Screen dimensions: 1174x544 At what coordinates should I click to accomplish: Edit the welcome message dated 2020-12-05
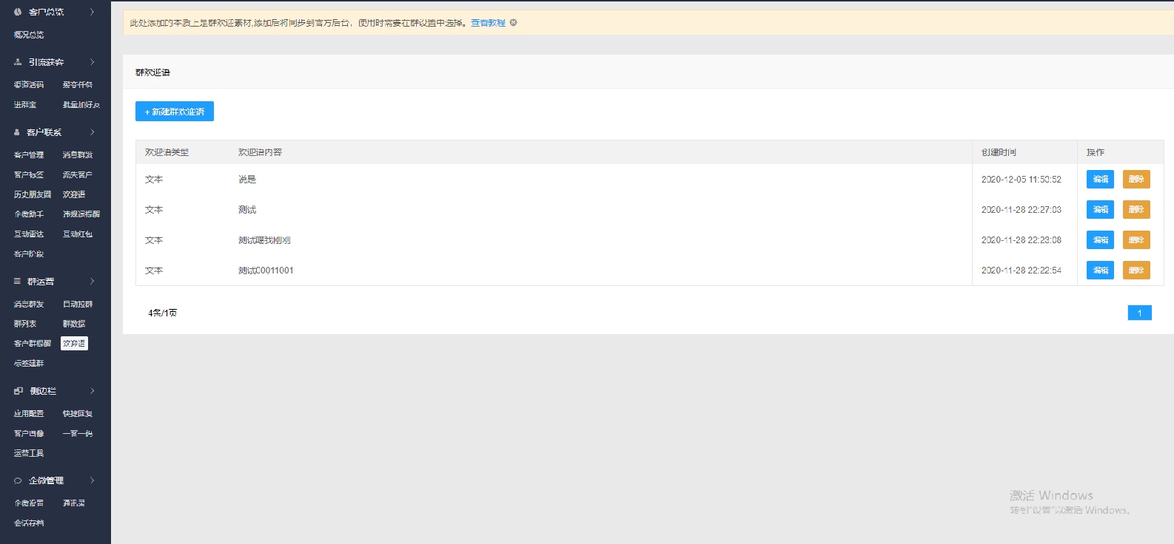pyautogui.click(x=1100, y=180)
